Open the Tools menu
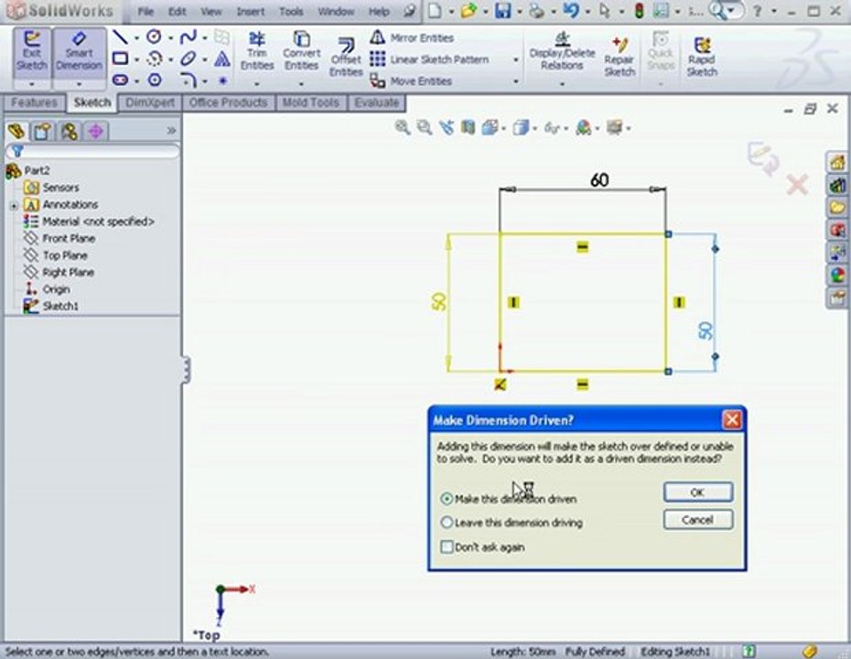The height and width of the screenshot is (659, 851). point(291,11)
